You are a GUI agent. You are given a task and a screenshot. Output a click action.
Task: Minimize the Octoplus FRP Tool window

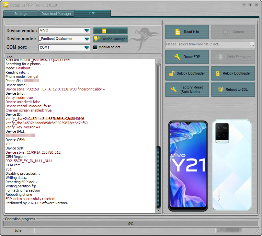point(244,5)
